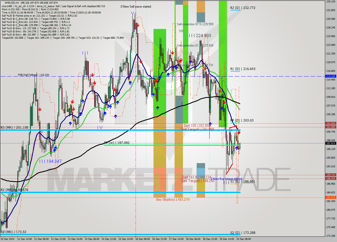Click the 'Buy Stoploss | 183.279' label
The height and width of the screenshot is (242, 337).
(173, 200)
